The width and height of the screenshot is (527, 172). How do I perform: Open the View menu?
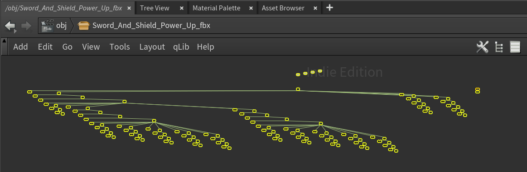(91, 47)
